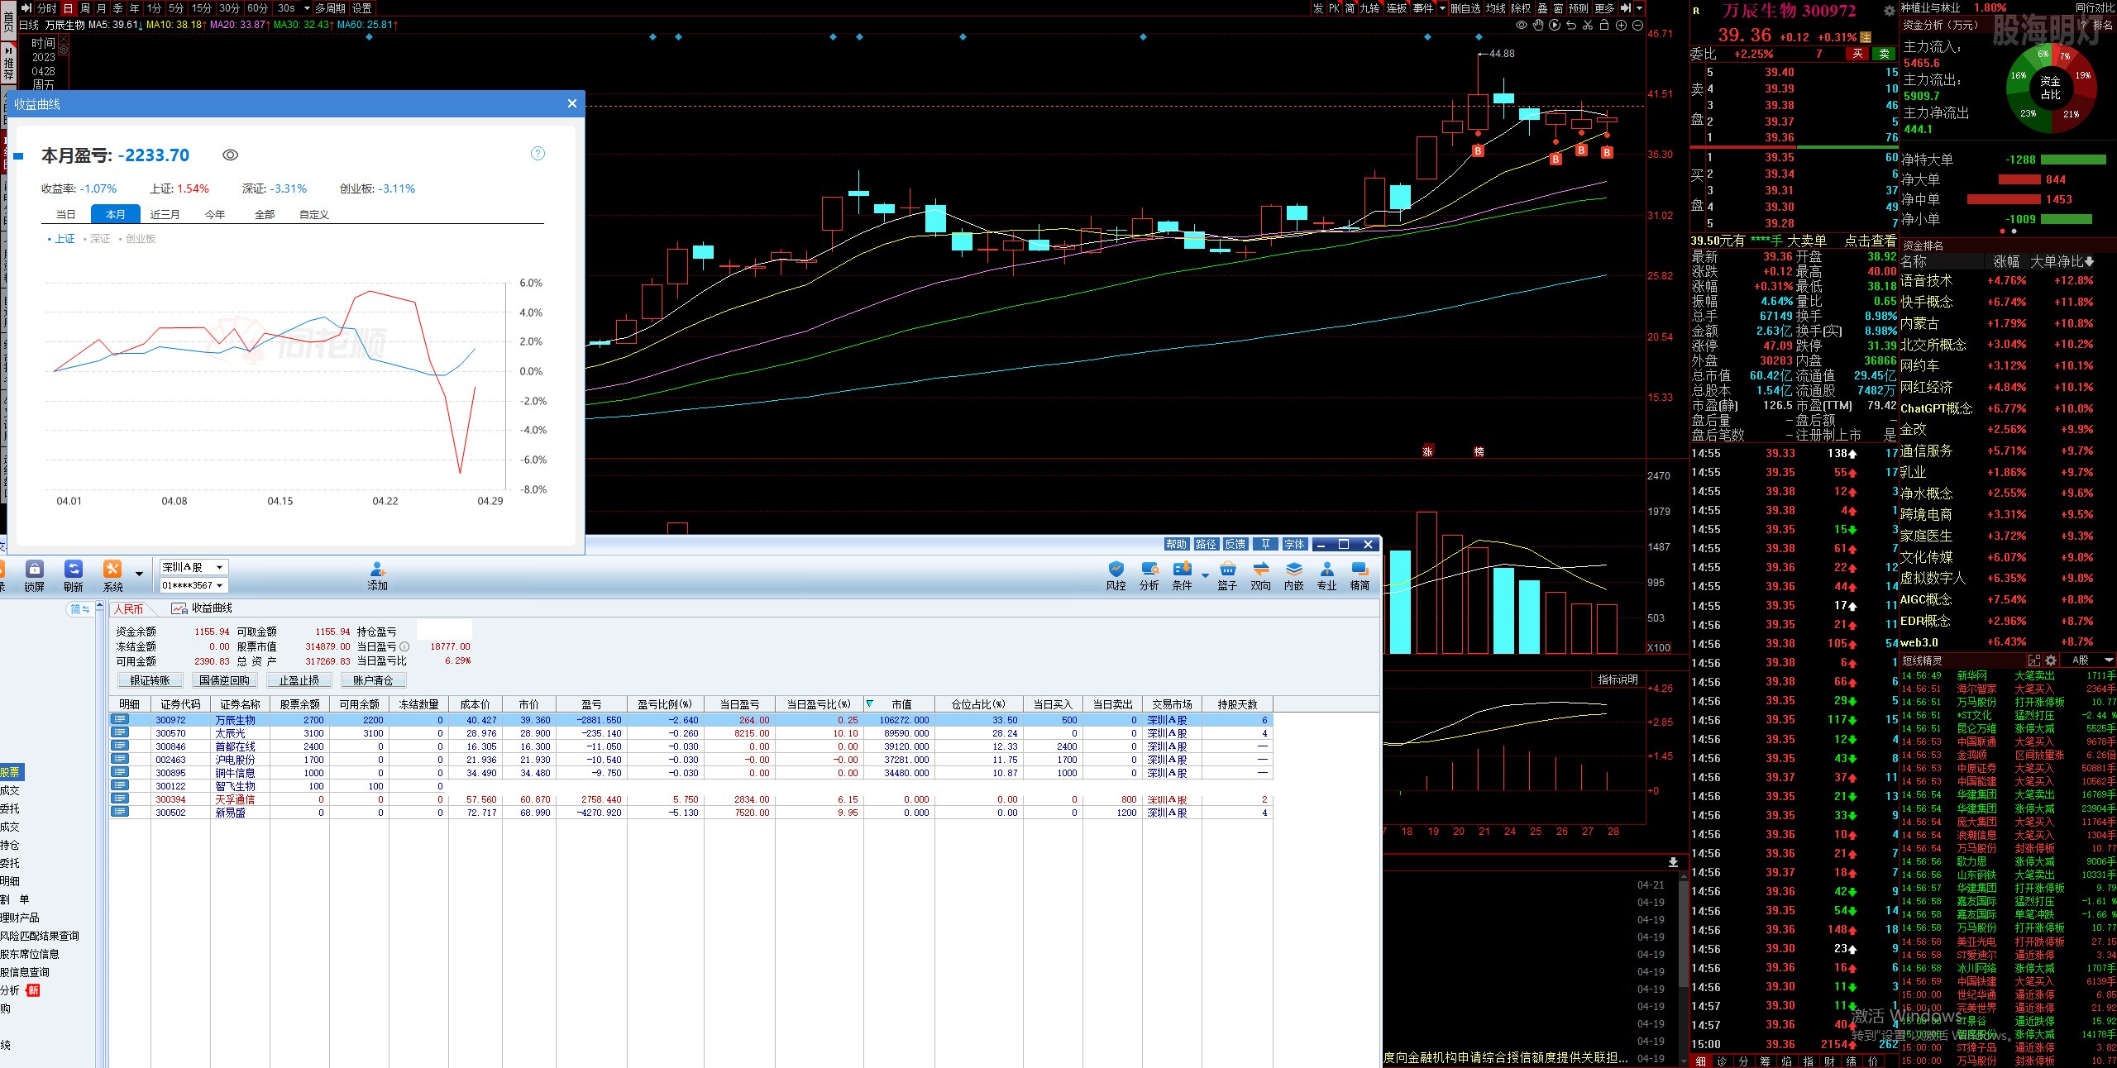This screenshot has height=1068, width=2117.
Task: Open the 深圳A股 market dropdown
Action: 194,567
